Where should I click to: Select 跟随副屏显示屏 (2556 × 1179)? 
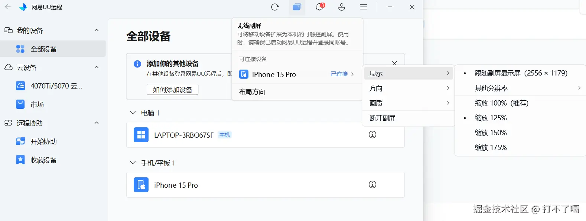521,73
